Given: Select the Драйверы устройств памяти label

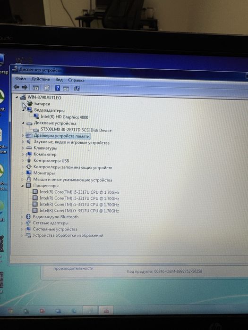Looking at the screenshot, I should (x=61, y=136).
